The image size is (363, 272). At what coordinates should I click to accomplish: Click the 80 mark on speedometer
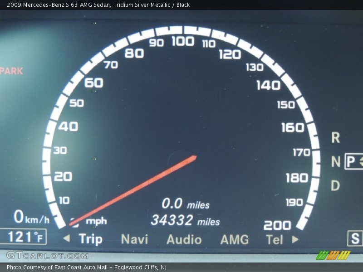point(134,53)
